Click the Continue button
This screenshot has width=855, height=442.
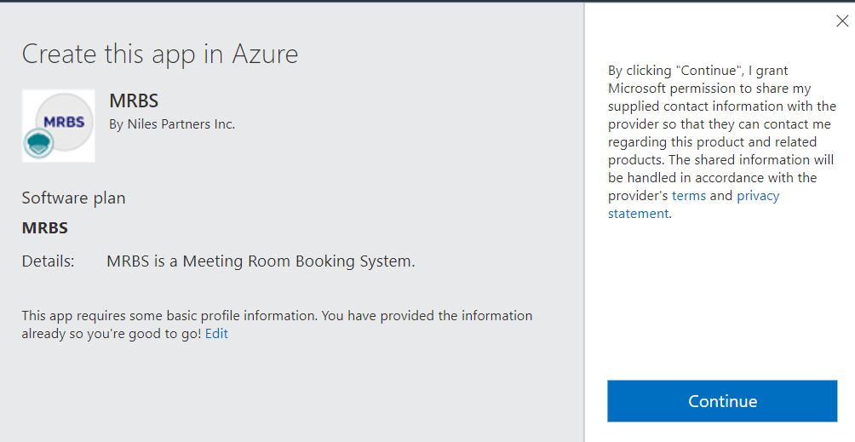coord(722,401)
